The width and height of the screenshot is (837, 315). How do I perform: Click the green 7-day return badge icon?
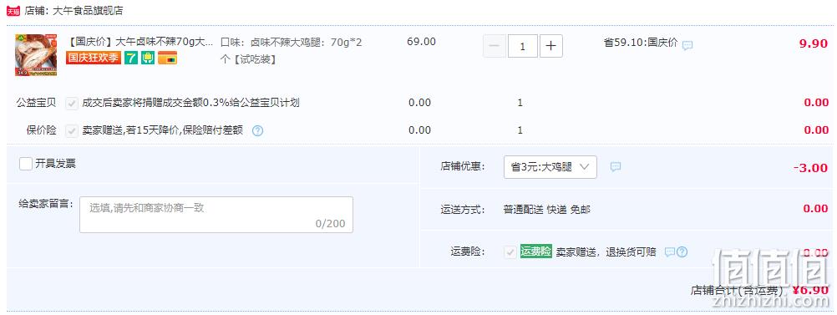click(x=131, y=58)
